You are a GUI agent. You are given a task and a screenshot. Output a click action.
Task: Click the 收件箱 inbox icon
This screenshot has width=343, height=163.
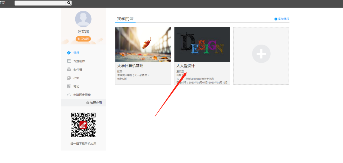coord(69,70)
